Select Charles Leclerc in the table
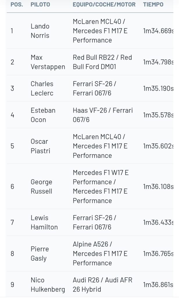The height and width of the screenshot is (298, 179). (42, 88)
